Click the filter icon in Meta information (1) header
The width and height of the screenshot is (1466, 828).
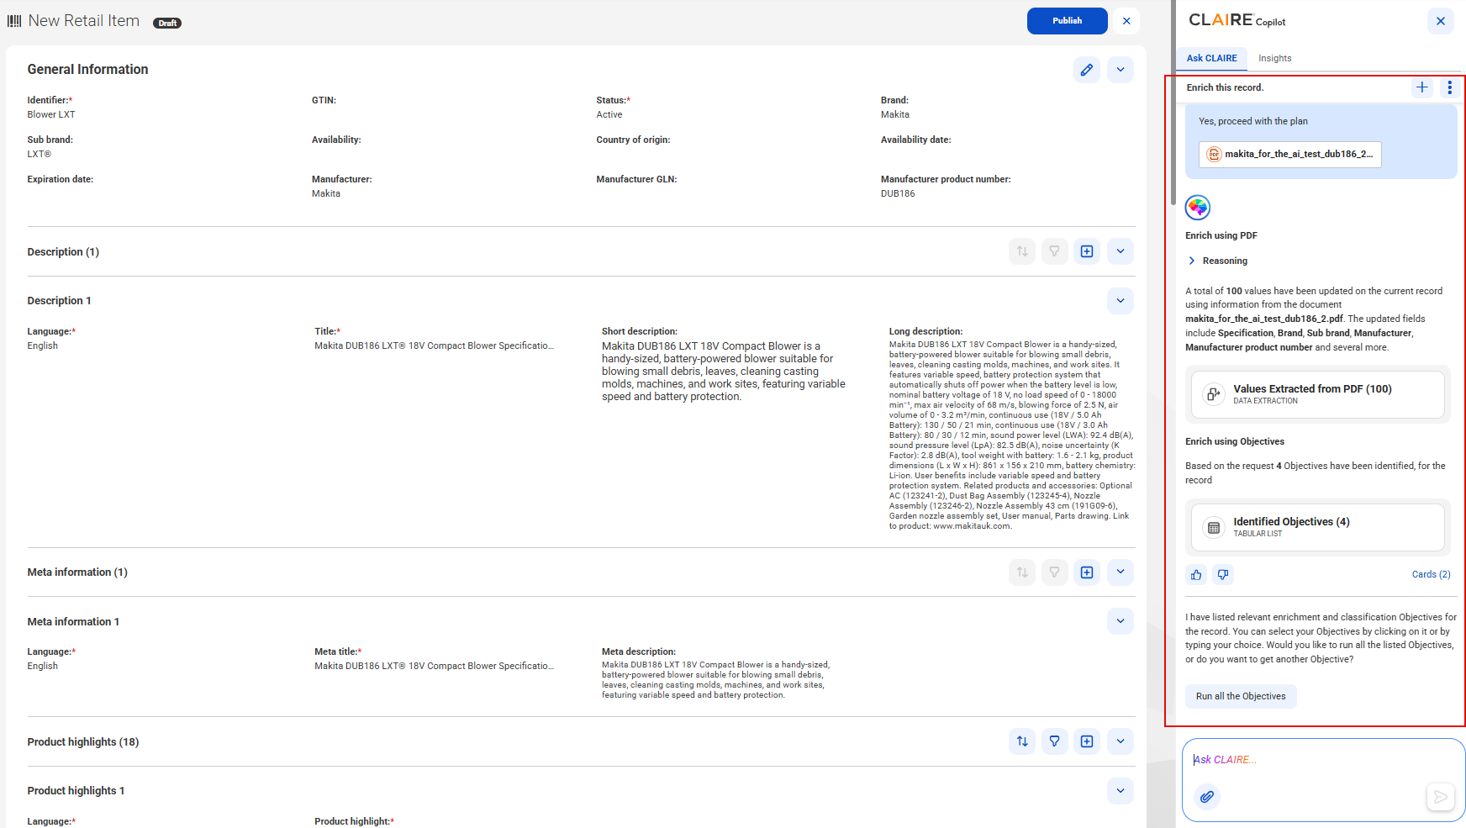coord(1054,572)
